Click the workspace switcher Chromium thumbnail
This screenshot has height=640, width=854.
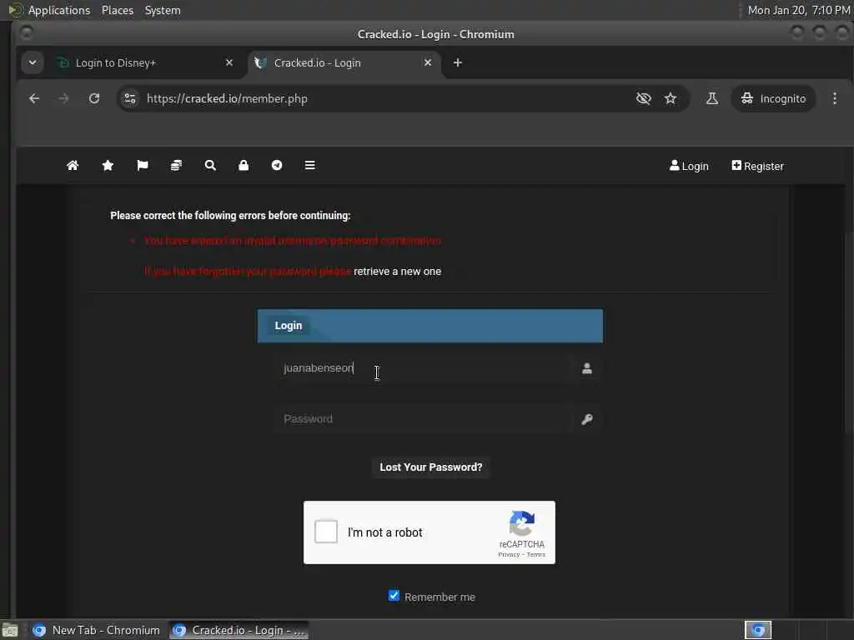[758, 630]
